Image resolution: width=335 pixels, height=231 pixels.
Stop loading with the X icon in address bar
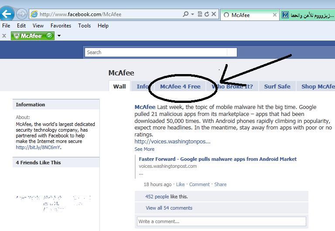click(x=214, y=14)
